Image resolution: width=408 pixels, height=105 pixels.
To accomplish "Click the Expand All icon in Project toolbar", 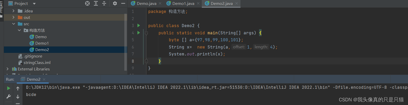I will tap(96, 3).
